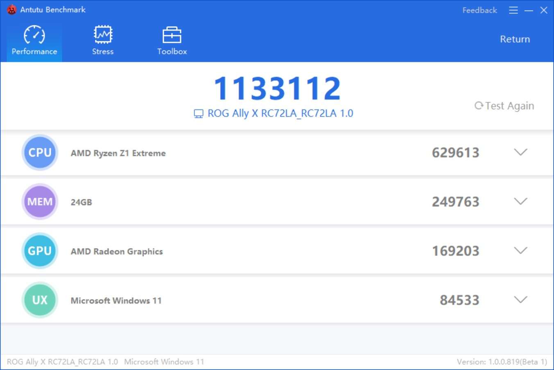Open the Performance tab

(34, 41)
